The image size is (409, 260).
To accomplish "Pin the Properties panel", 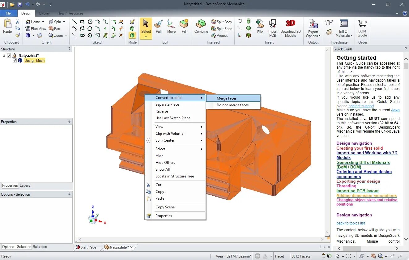I will (x=70, y=121).
